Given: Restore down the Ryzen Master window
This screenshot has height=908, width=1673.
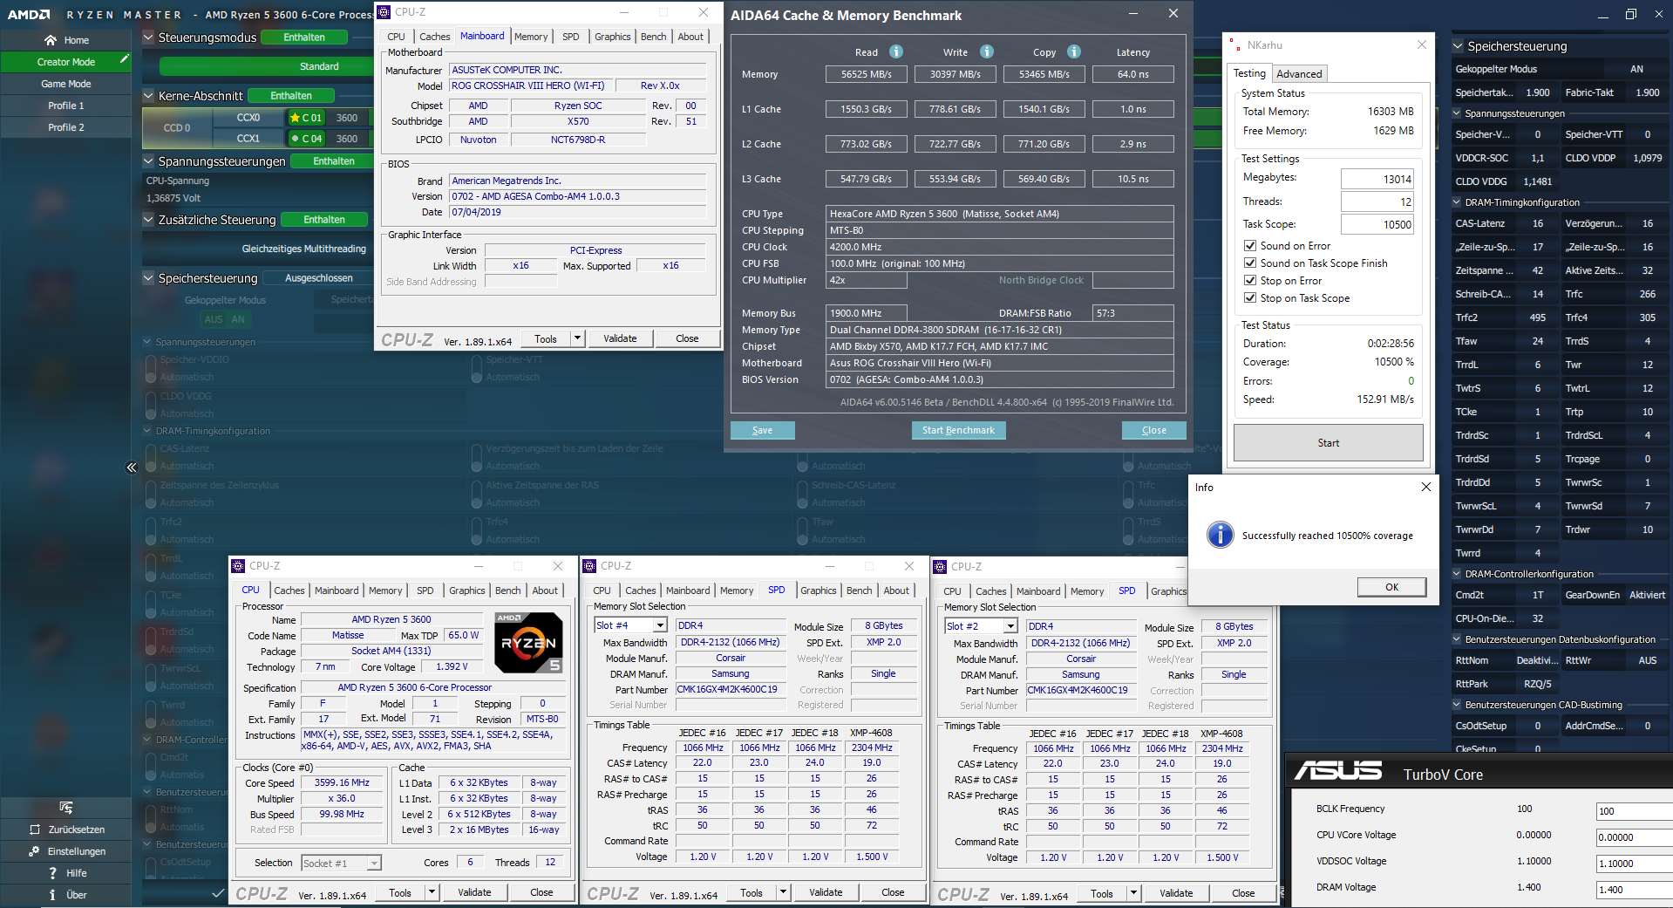Looking at the screenshot, I should point(1631,15).
